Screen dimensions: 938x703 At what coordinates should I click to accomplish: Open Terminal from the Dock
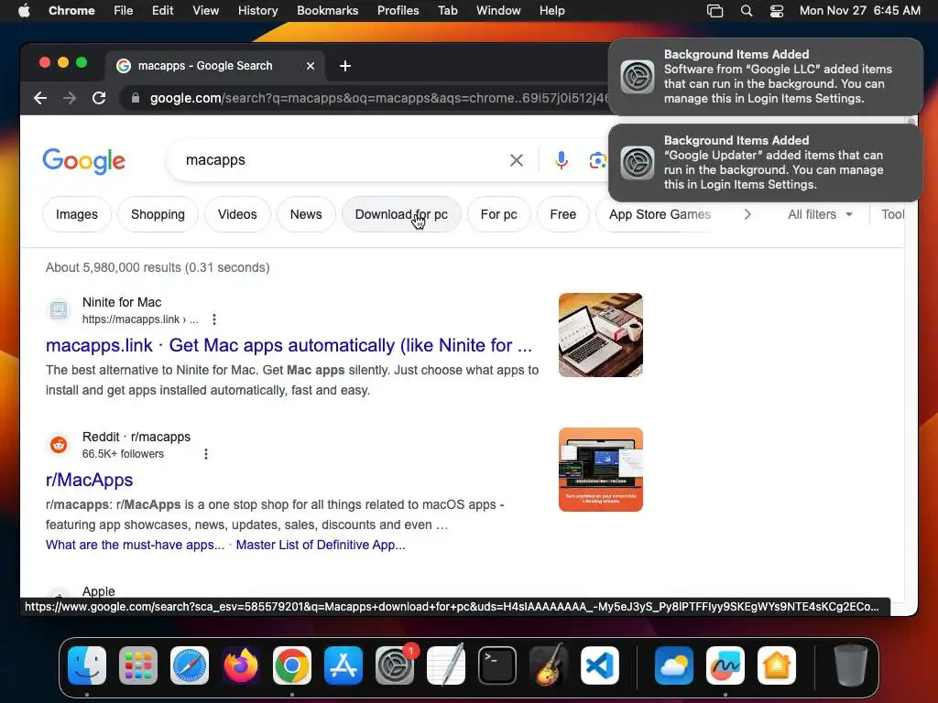[497, 665]
